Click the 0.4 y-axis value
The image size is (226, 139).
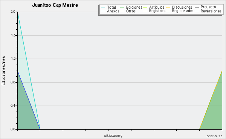tap(13, 106)
